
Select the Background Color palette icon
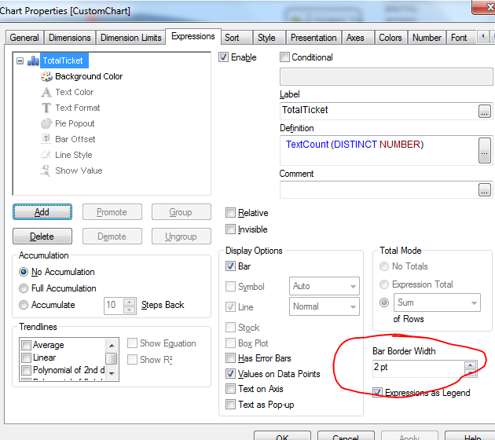pyautogui.click(x=46, y=76)
